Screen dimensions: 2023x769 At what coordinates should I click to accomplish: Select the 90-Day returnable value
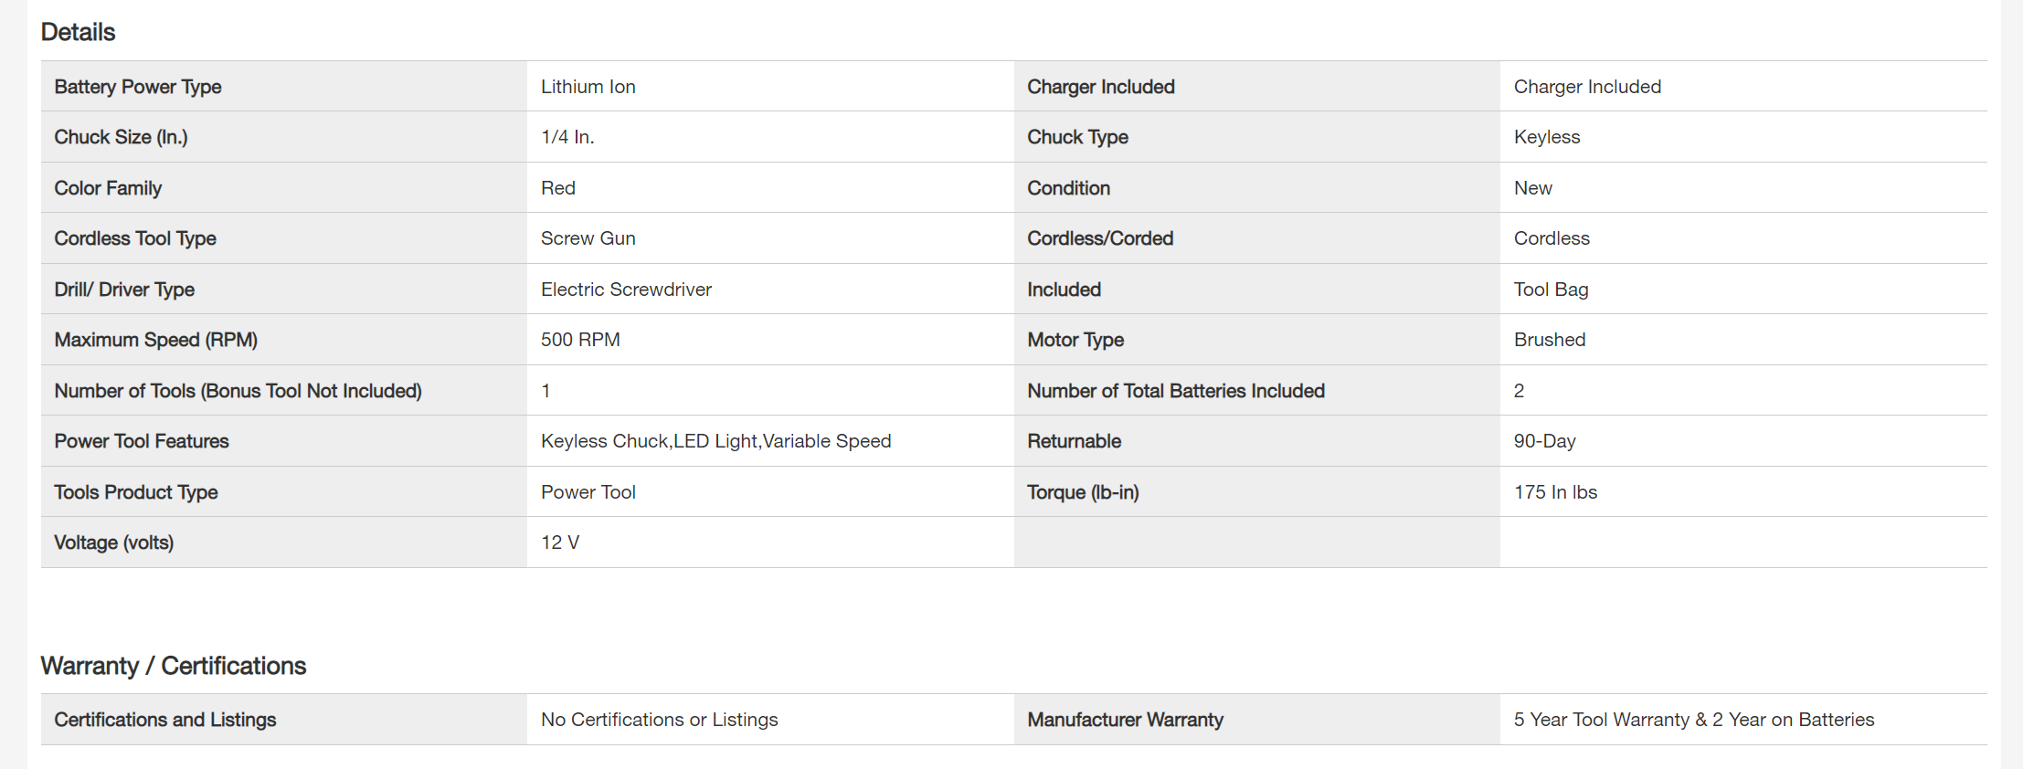point(1544,441)
